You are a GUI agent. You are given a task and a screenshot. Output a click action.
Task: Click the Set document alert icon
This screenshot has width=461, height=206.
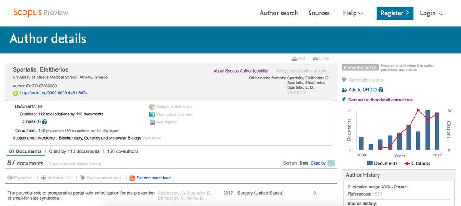point(82,178)
